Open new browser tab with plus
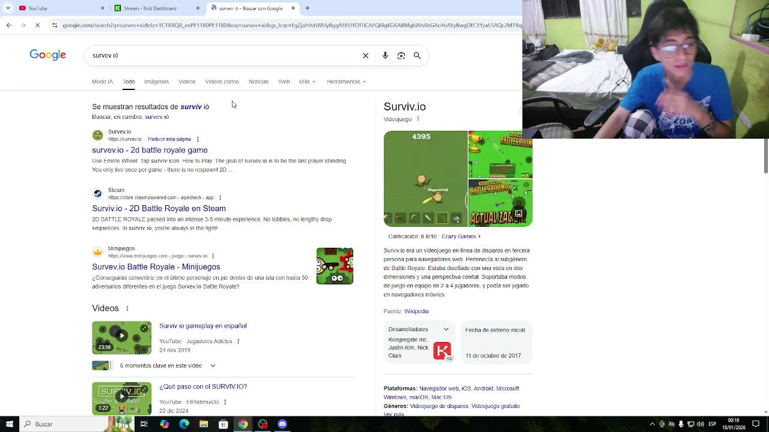The height and width of the screenshot is (432, 769). tap(307, 8)
